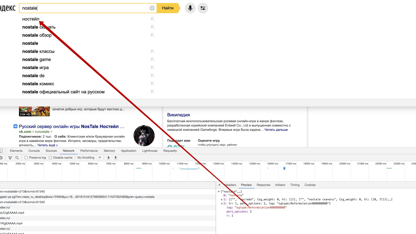The image size is (416, 234).
Task: Open the video thumbnail showing 3:54 HD
Action: 34,112
